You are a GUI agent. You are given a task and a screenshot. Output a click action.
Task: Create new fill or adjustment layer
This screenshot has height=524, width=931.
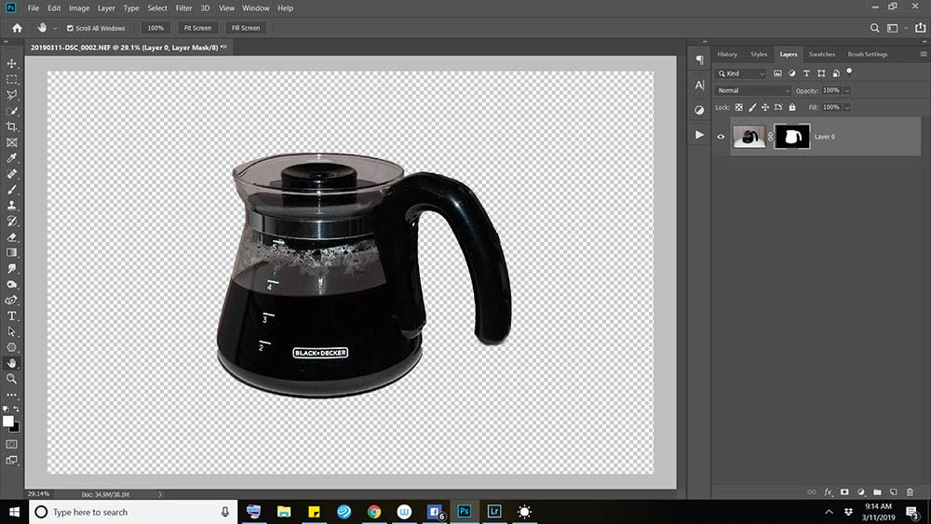click(861, 492)
